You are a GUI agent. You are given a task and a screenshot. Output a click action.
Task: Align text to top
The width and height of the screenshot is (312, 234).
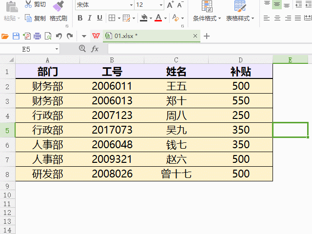[x=267, y=4]
